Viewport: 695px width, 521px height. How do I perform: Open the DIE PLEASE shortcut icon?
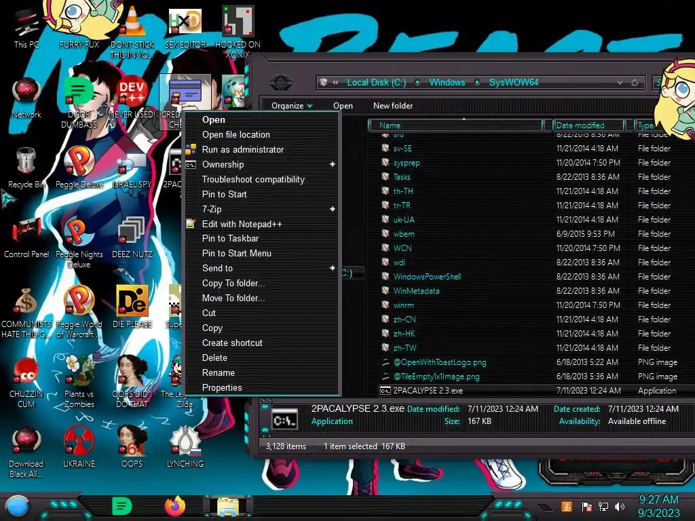coord(132,307)
